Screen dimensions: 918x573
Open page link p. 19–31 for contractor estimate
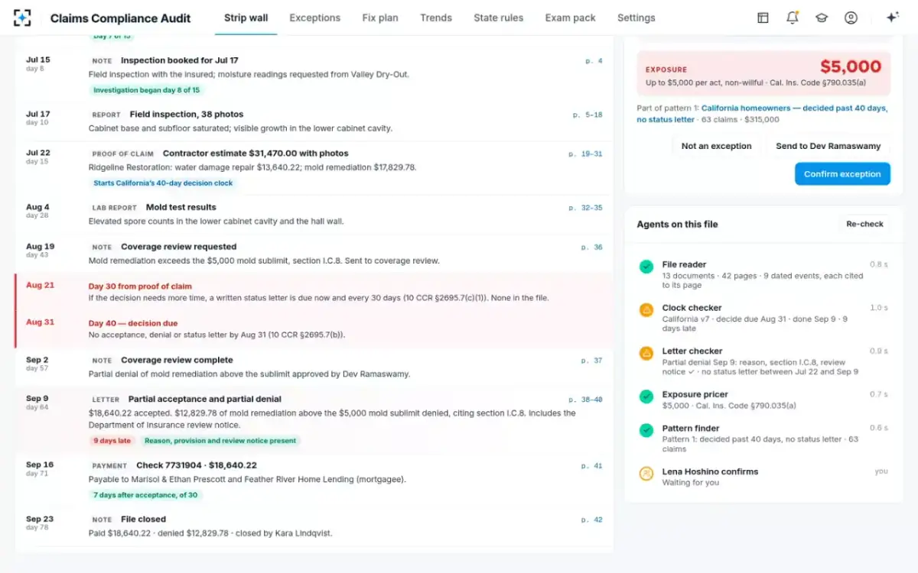point(585,154)
